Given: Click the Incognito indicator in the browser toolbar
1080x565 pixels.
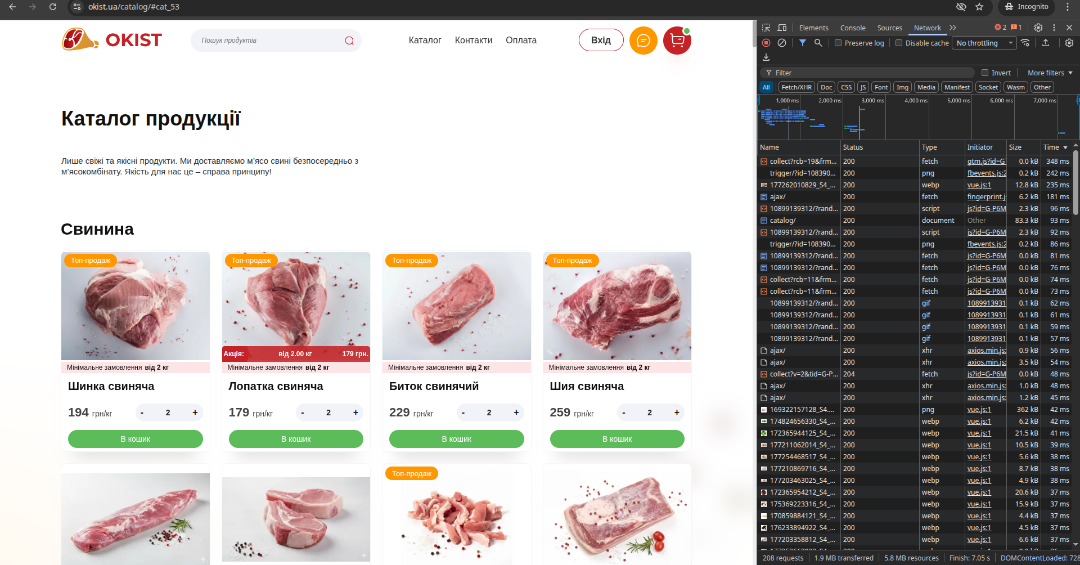Looking at the screenshot, I should (1027, 7).
